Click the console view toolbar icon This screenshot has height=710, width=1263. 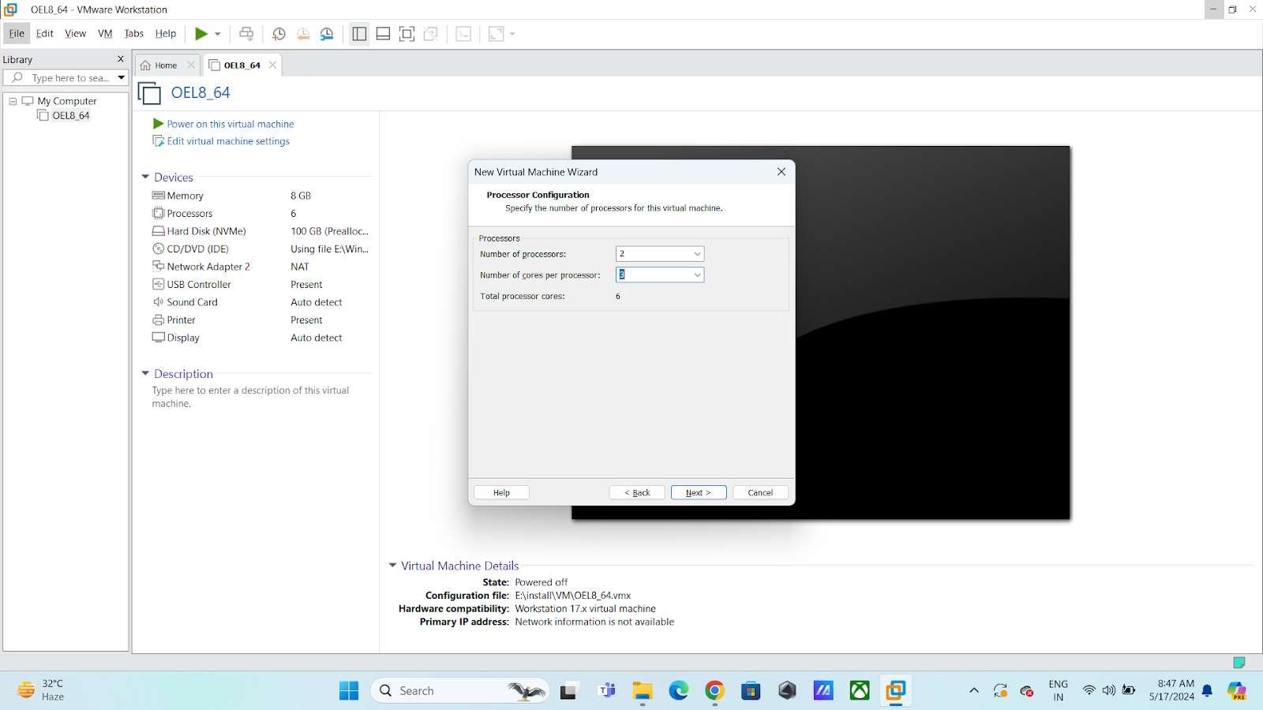[463, 34]
